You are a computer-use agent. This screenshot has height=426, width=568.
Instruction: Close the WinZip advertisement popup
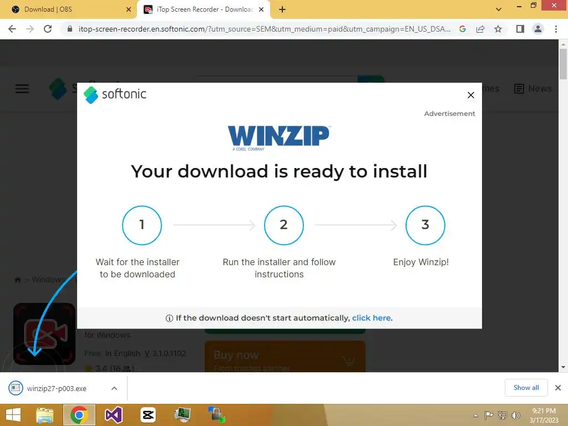[470, 95]
